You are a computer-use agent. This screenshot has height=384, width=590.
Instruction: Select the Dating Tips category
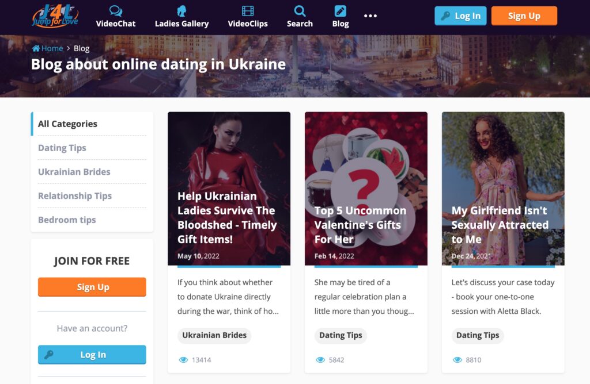coord(62,148)
